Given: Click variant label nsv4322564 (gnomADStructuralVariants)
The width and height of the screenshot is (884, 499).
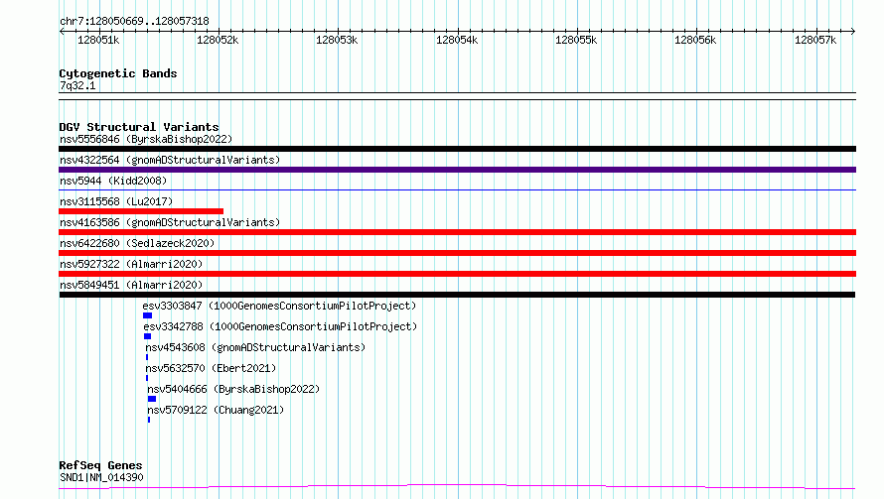Looking at the screenshot, I should click(x=170, y=160).
